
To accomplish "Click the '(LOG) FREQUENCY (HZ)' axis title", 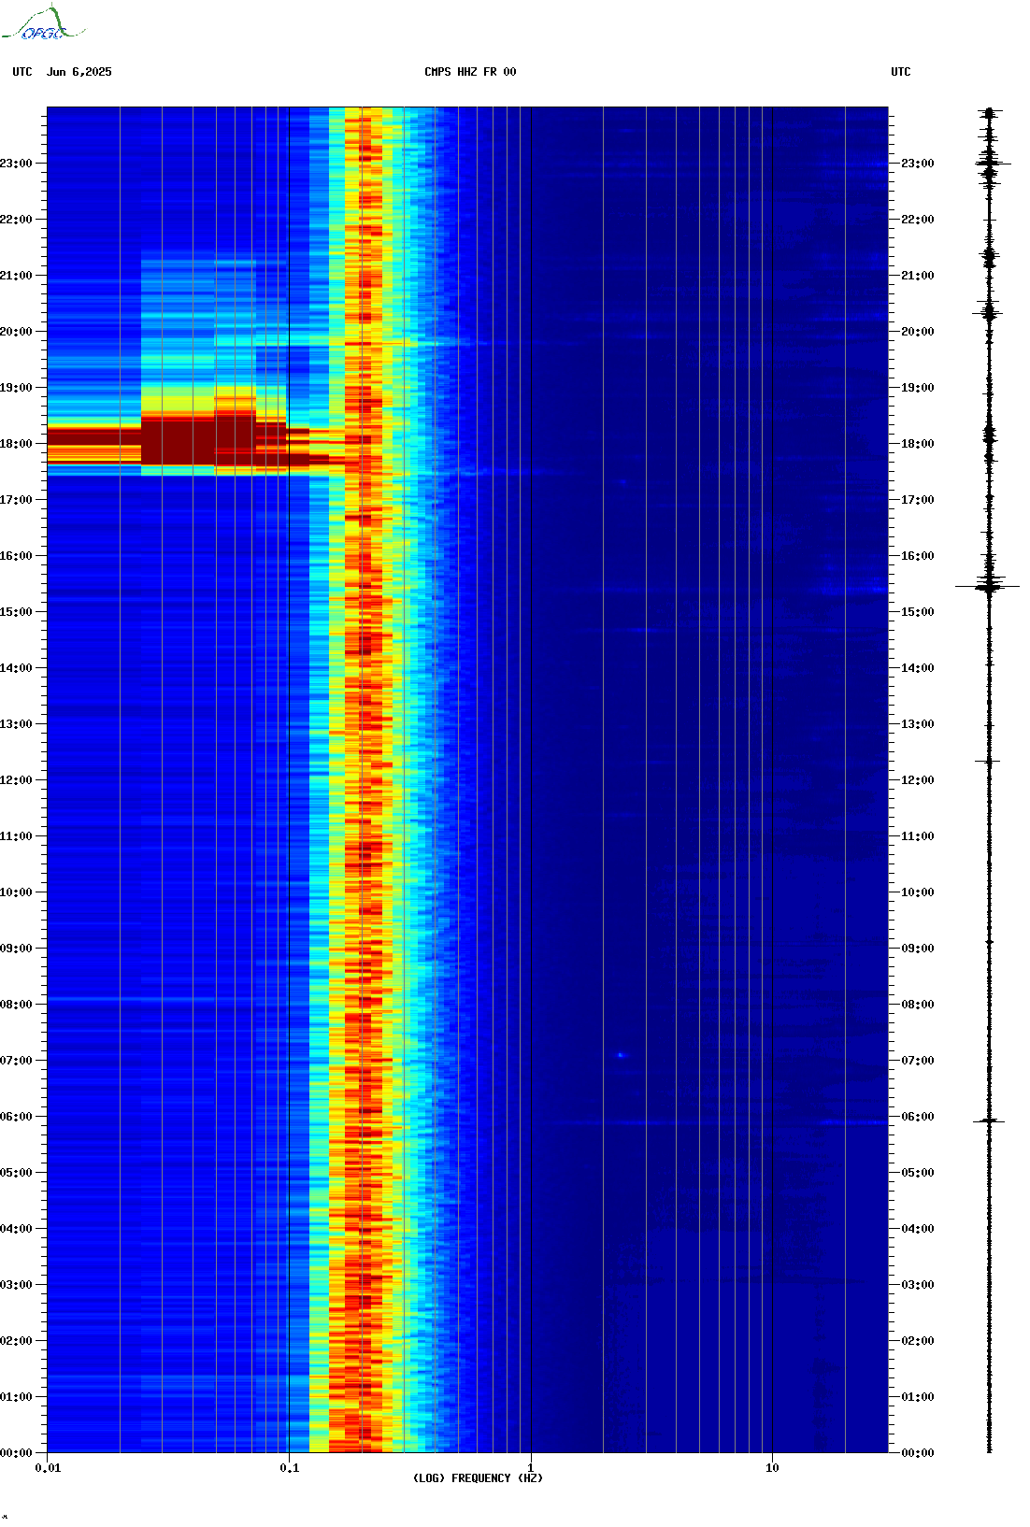I will (x=478, y=1477).
